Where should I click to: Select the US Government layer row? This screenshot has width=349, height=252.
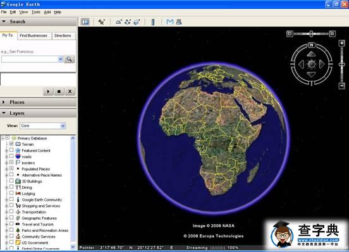[x=35, y=243]
